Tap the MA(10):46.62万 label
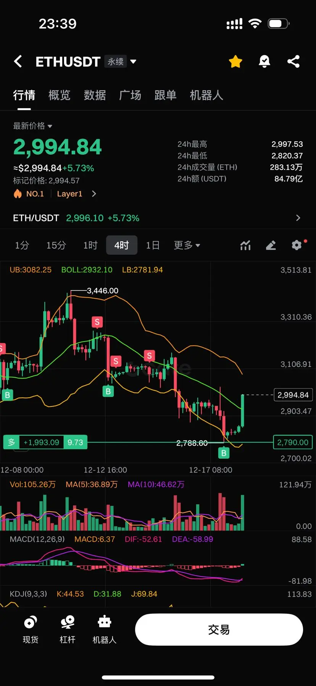316x686 pixels. click(x=156, y=484)
